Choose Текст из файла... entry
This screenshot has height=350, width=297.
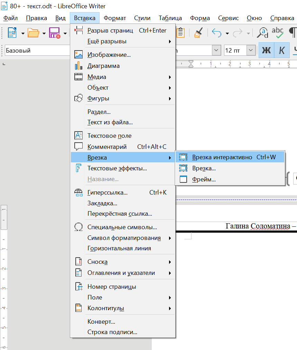coord(123,122)
